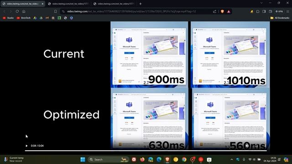The image size is (292, 164).
Task: Click the address bar URL
Action: (131, 11)
